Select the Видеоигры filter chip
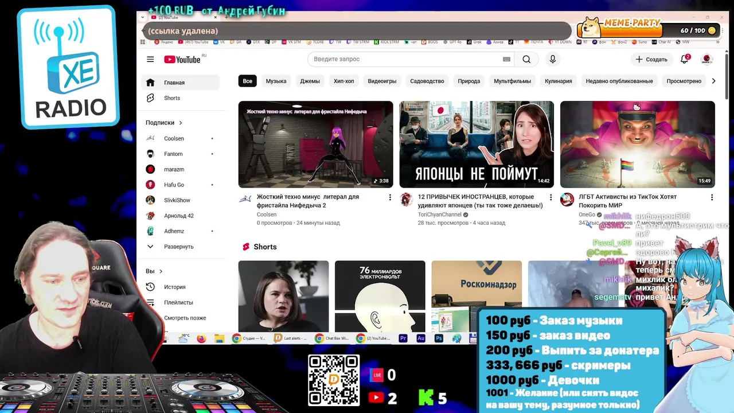Image resolution: width=734 pixels, height=413 pixels. tap(382, 81)
